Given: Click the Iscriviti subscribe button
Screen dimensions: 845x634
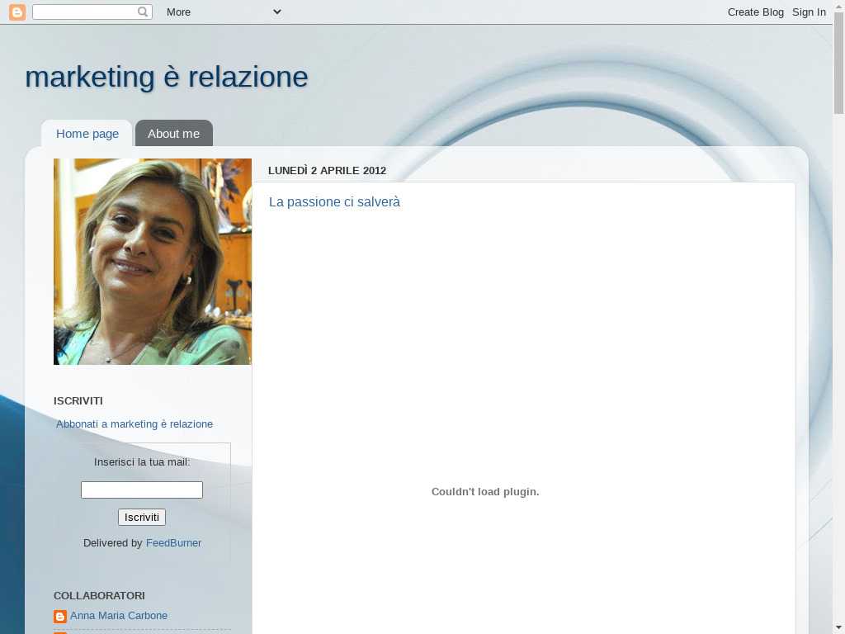Looking at the screenshot, I should pos(142,518).
